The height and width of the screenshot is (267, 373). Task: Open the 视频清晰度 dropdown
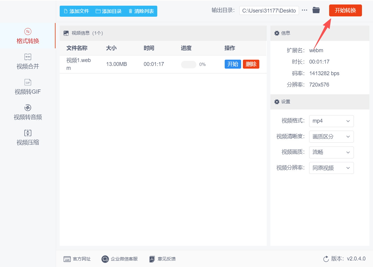331,137
